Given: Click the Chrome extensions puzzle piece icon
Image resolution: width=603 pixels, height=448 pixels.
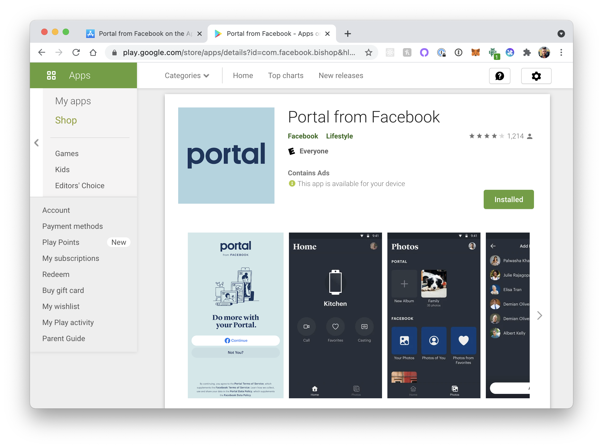Looking at the screenshot, I should (x=527, y=52).
